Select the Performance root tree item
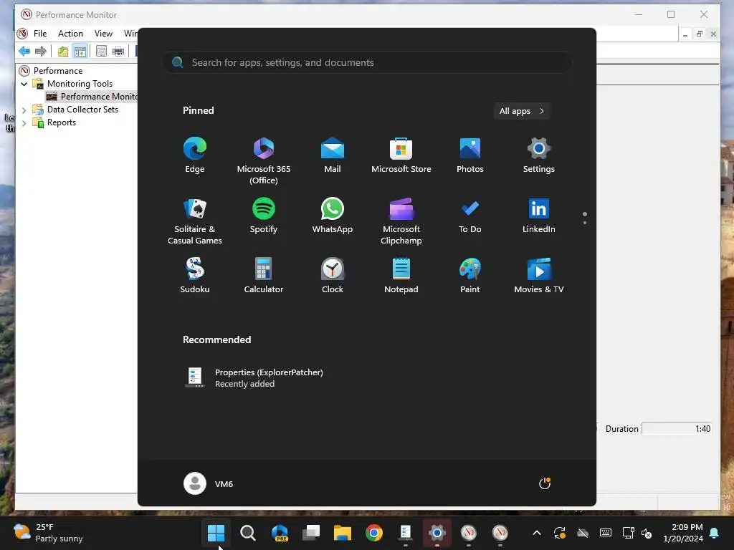 click(51, 71)
